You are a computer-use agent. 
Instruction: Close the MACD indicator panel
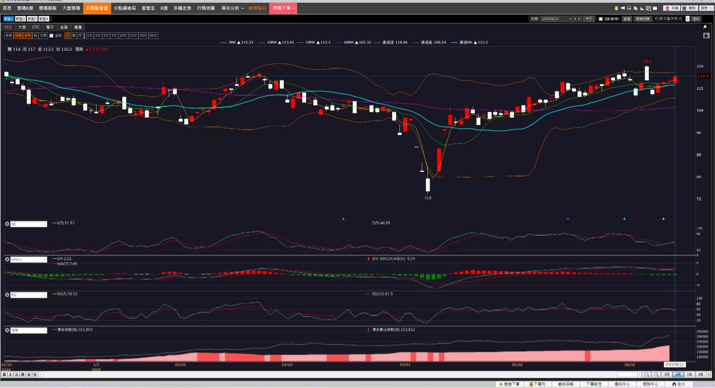(7, 260)
